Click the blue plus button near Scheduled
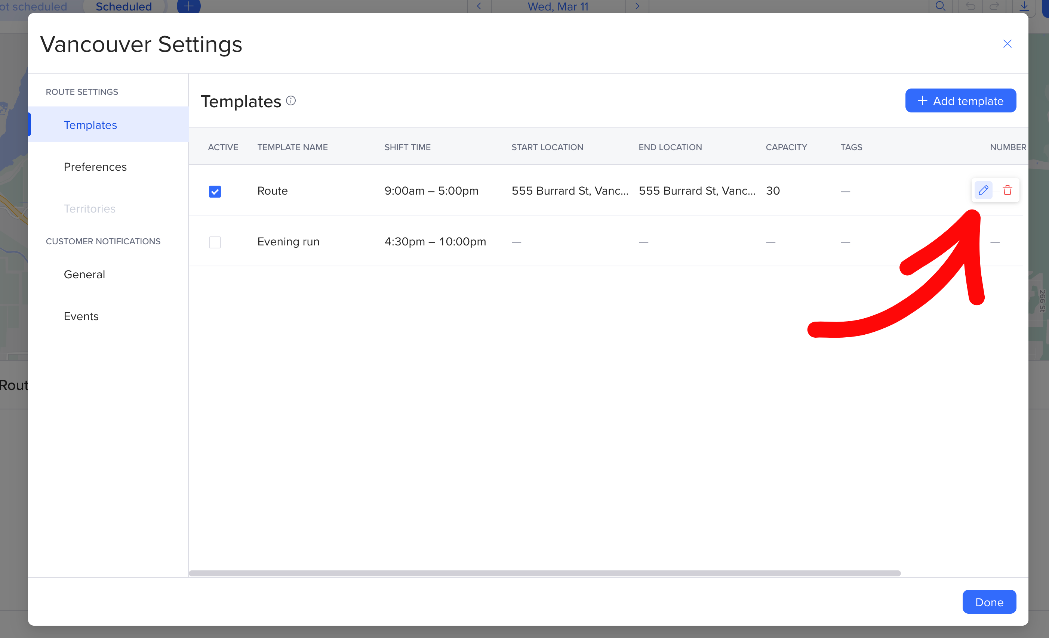Viewport: 1049px width, 638px height. (188, 6)
